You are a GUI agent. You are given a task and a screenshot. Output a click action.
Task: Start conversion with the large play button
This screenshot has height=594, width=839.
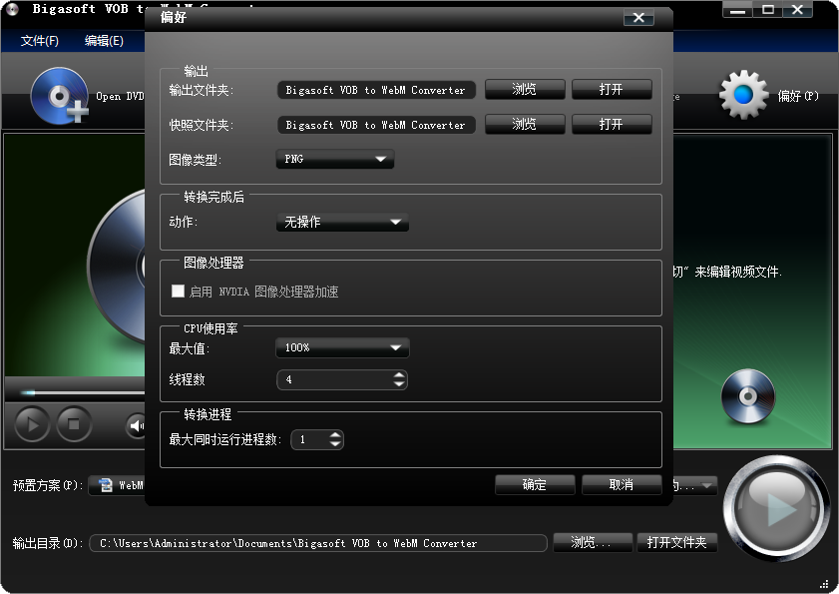coord(776,509)
